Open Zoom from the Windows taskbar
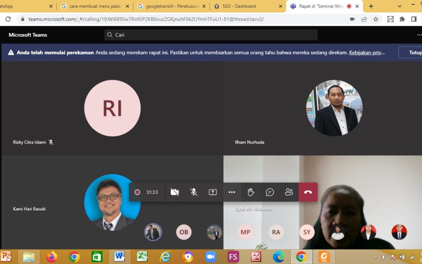Screen dimensions: 422x264 (211, 257)
